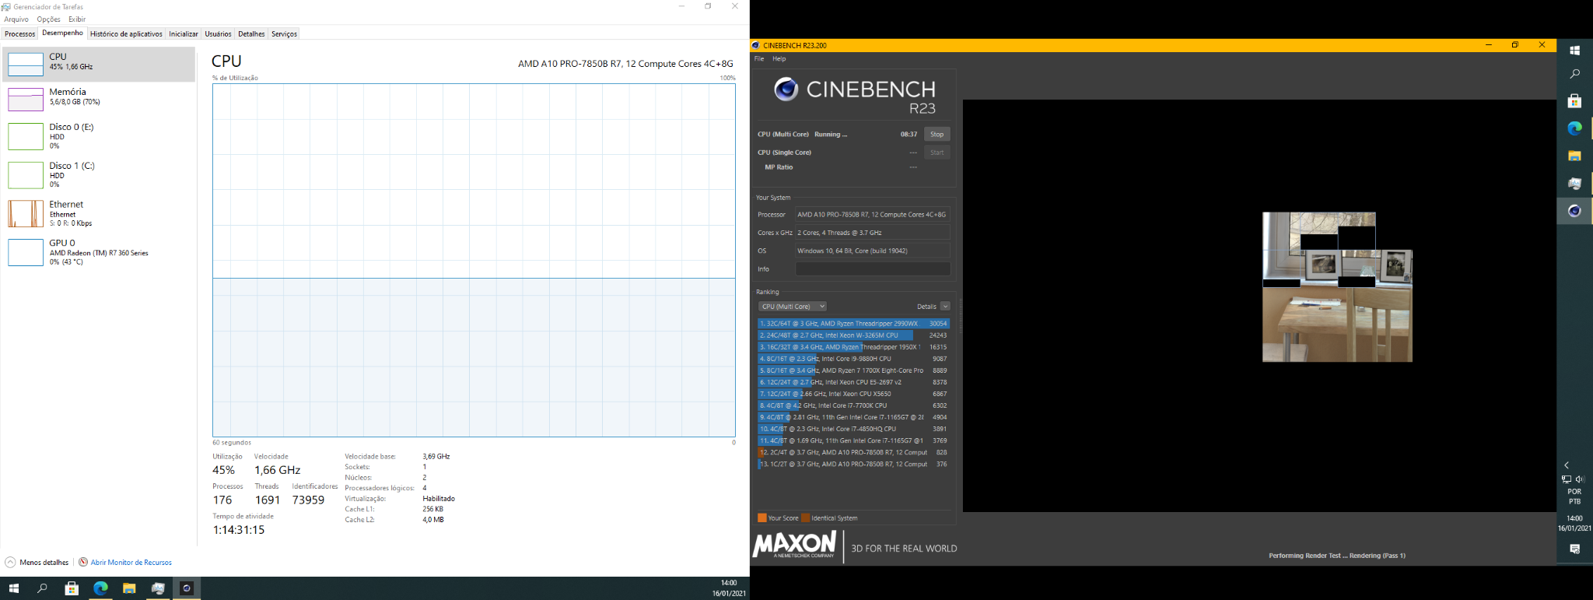
Task: Switch to Task Manager on the bottom taskbar
Action: click(x=158, y=588)
